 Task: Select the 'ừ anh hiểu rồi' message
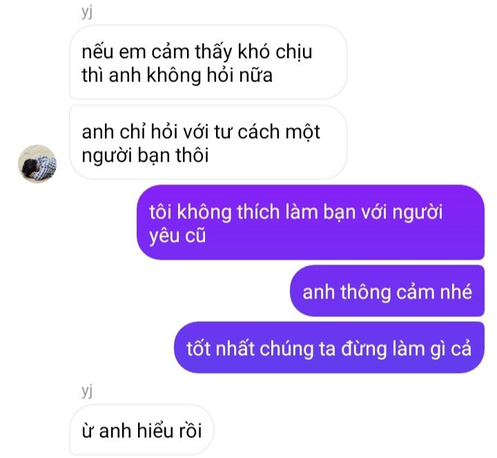(x=142, y=430)
